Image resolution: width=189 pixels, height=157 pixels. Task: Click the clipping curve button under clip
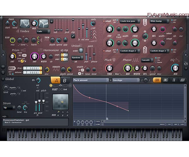coord(73,36)
